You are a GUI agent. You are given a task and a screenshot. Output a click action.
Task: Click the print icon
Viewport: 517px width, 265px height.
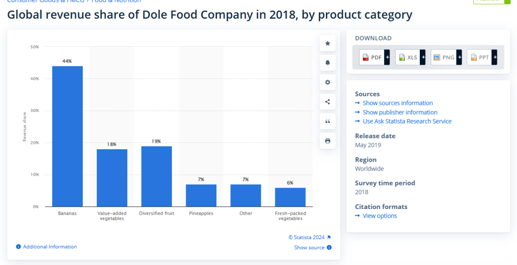click(x=327, y=141)
